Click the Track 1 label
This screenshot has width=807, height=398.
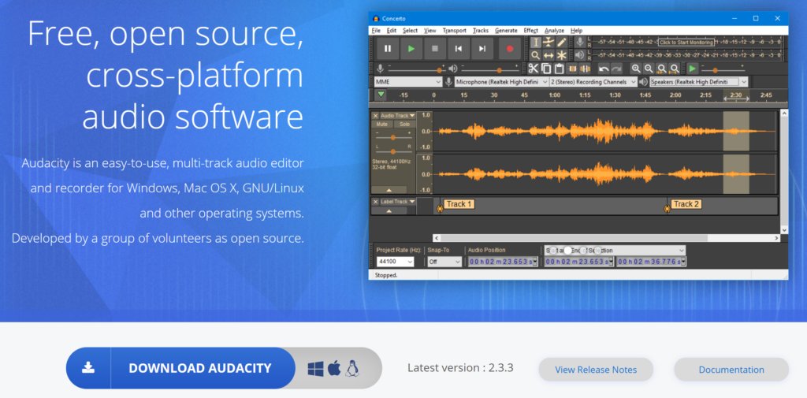point(459,204)
